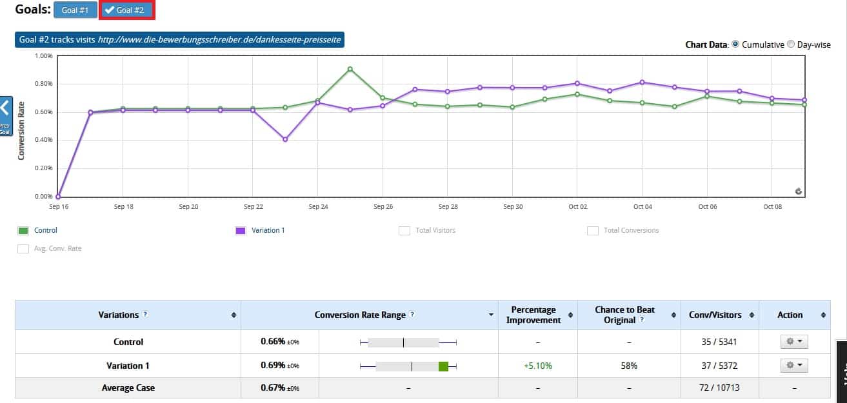Open Control row action gear dropdown
847x403 pixels.
point(794,342)
